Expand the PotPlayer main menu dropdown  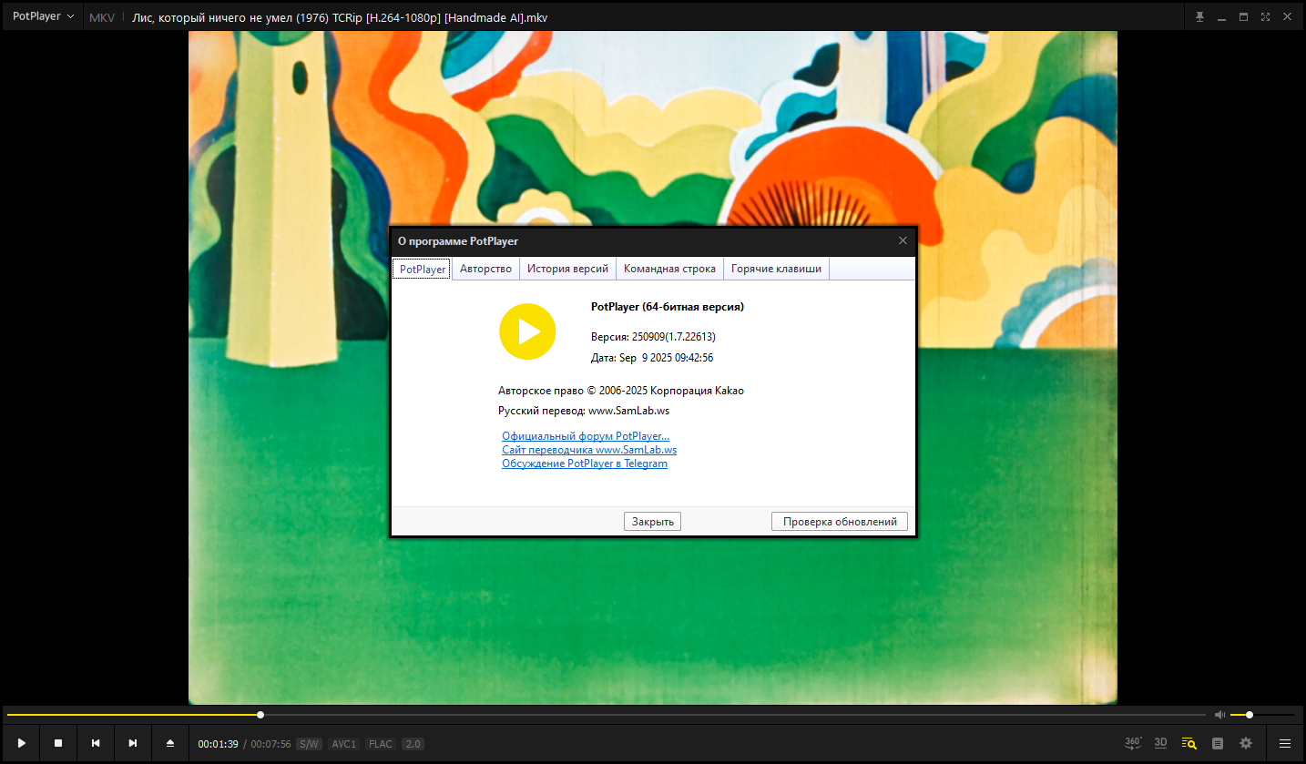click(x=43, y=16)
